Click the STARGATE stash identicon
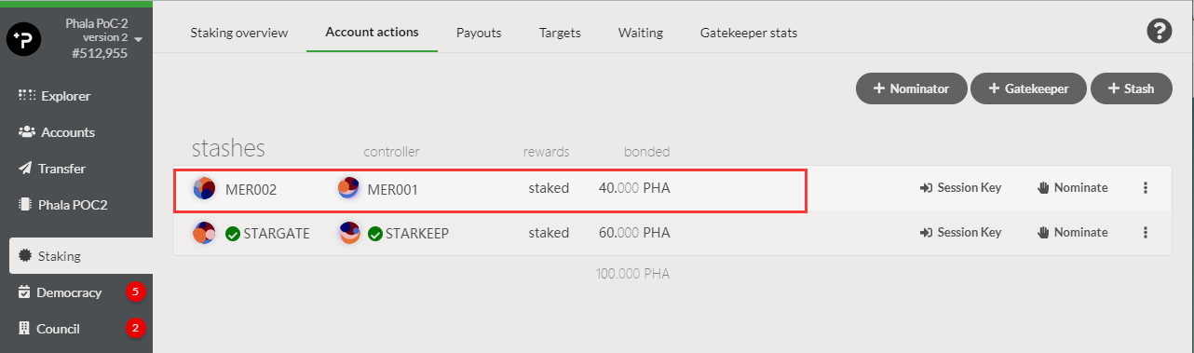 click(x=204, y=233)
